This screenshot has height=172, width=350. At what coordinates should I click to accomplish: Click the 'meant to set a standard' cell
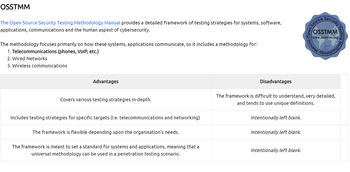click(106, 150)
